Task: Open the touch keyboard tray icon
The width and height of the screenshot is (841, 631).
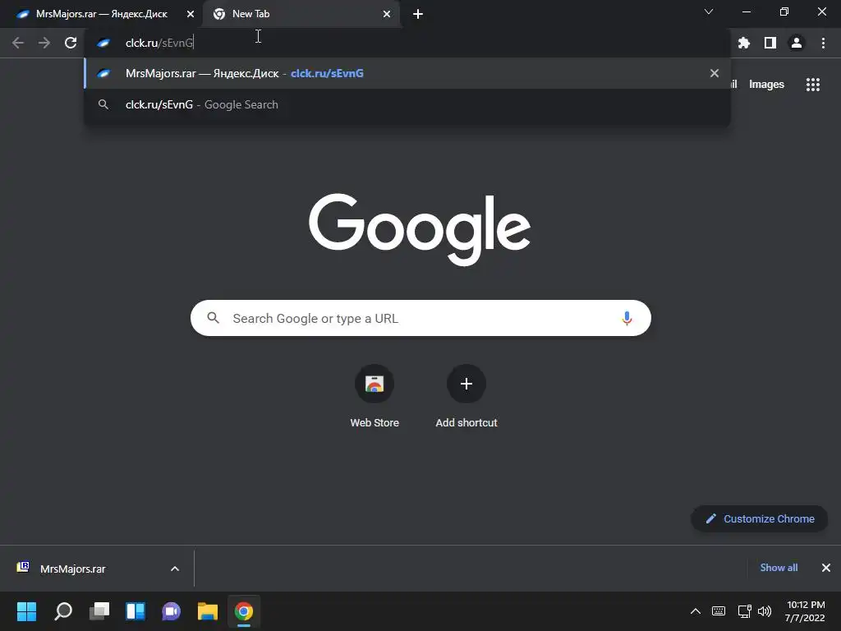Action: (718, 611)
